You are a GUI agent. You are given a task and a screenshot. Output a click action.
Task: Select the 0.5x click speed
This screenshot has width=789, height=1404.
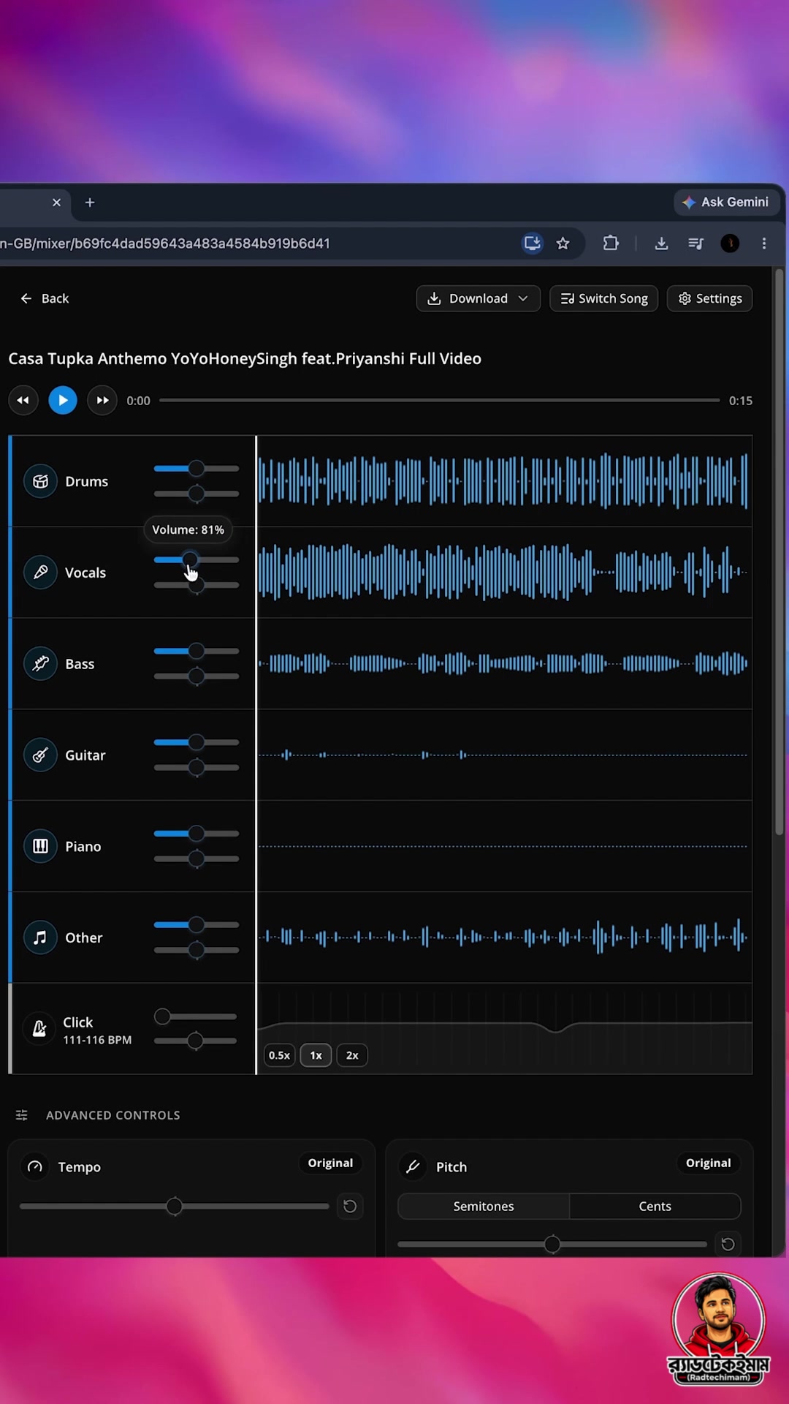279,1055
